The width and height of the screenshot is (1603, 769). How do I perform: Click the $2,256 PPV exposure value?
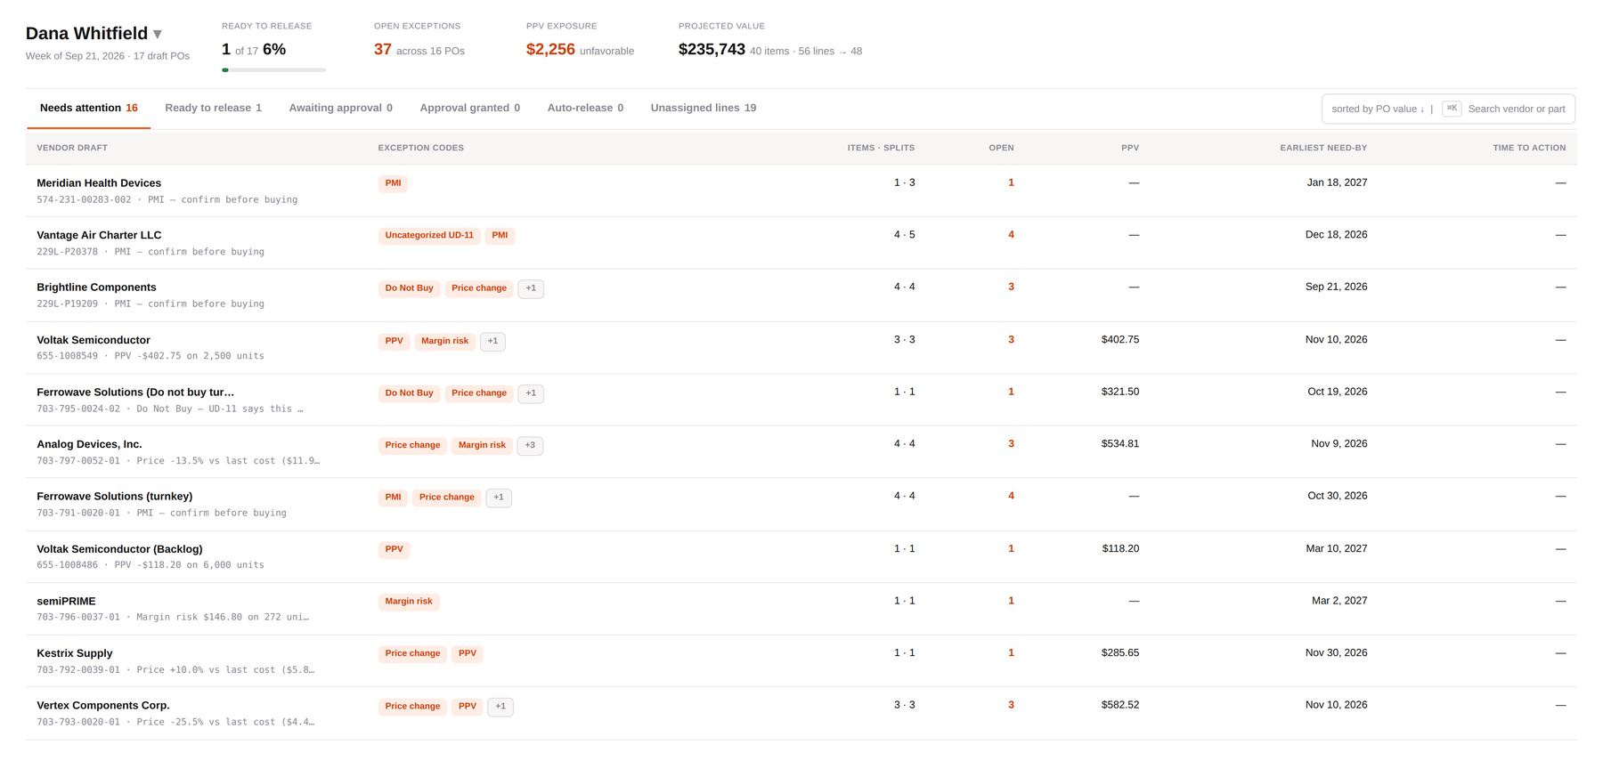coord(550,50)
